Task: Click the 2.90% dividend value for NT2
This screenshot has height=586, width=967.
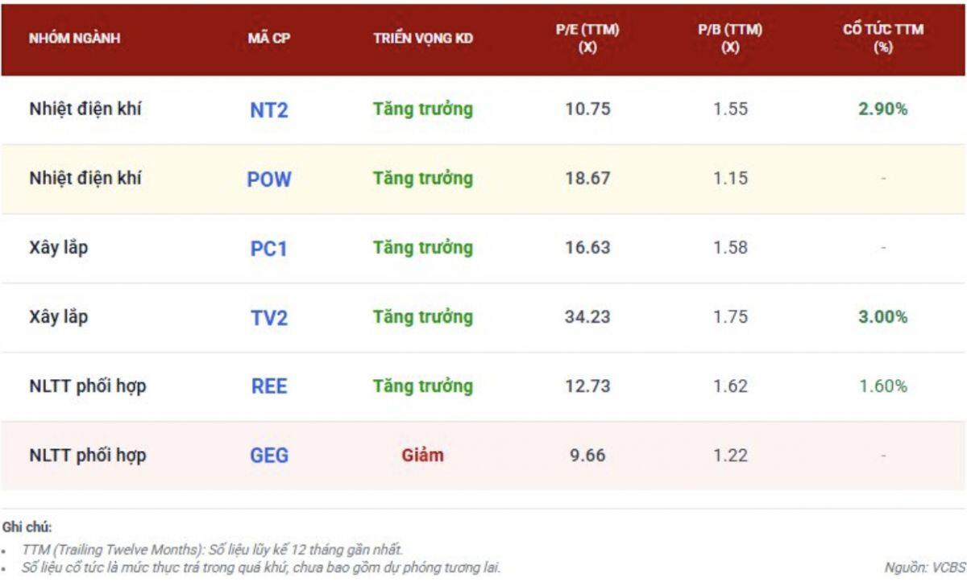Action: pos(883,109)
